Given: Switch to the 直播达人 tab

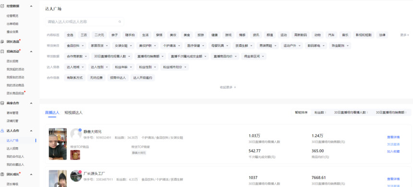Looking at the screenshot, I should tap(52, 113).
